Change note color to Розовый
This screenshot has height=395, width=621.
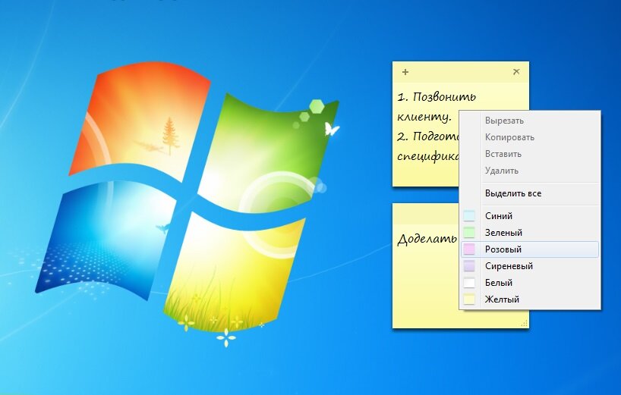pos(530,249)
